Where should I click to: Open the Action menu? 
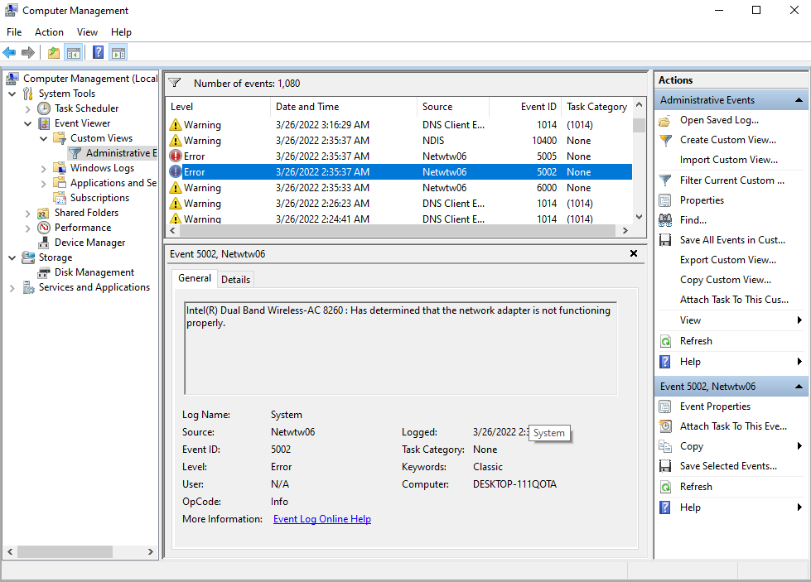point(49,31)
